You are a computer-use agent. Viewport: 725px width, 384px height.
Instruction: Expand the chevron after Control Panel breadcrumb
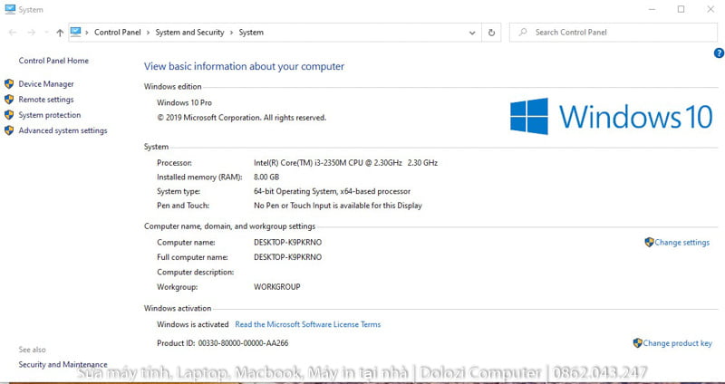(x=148, y=33)
